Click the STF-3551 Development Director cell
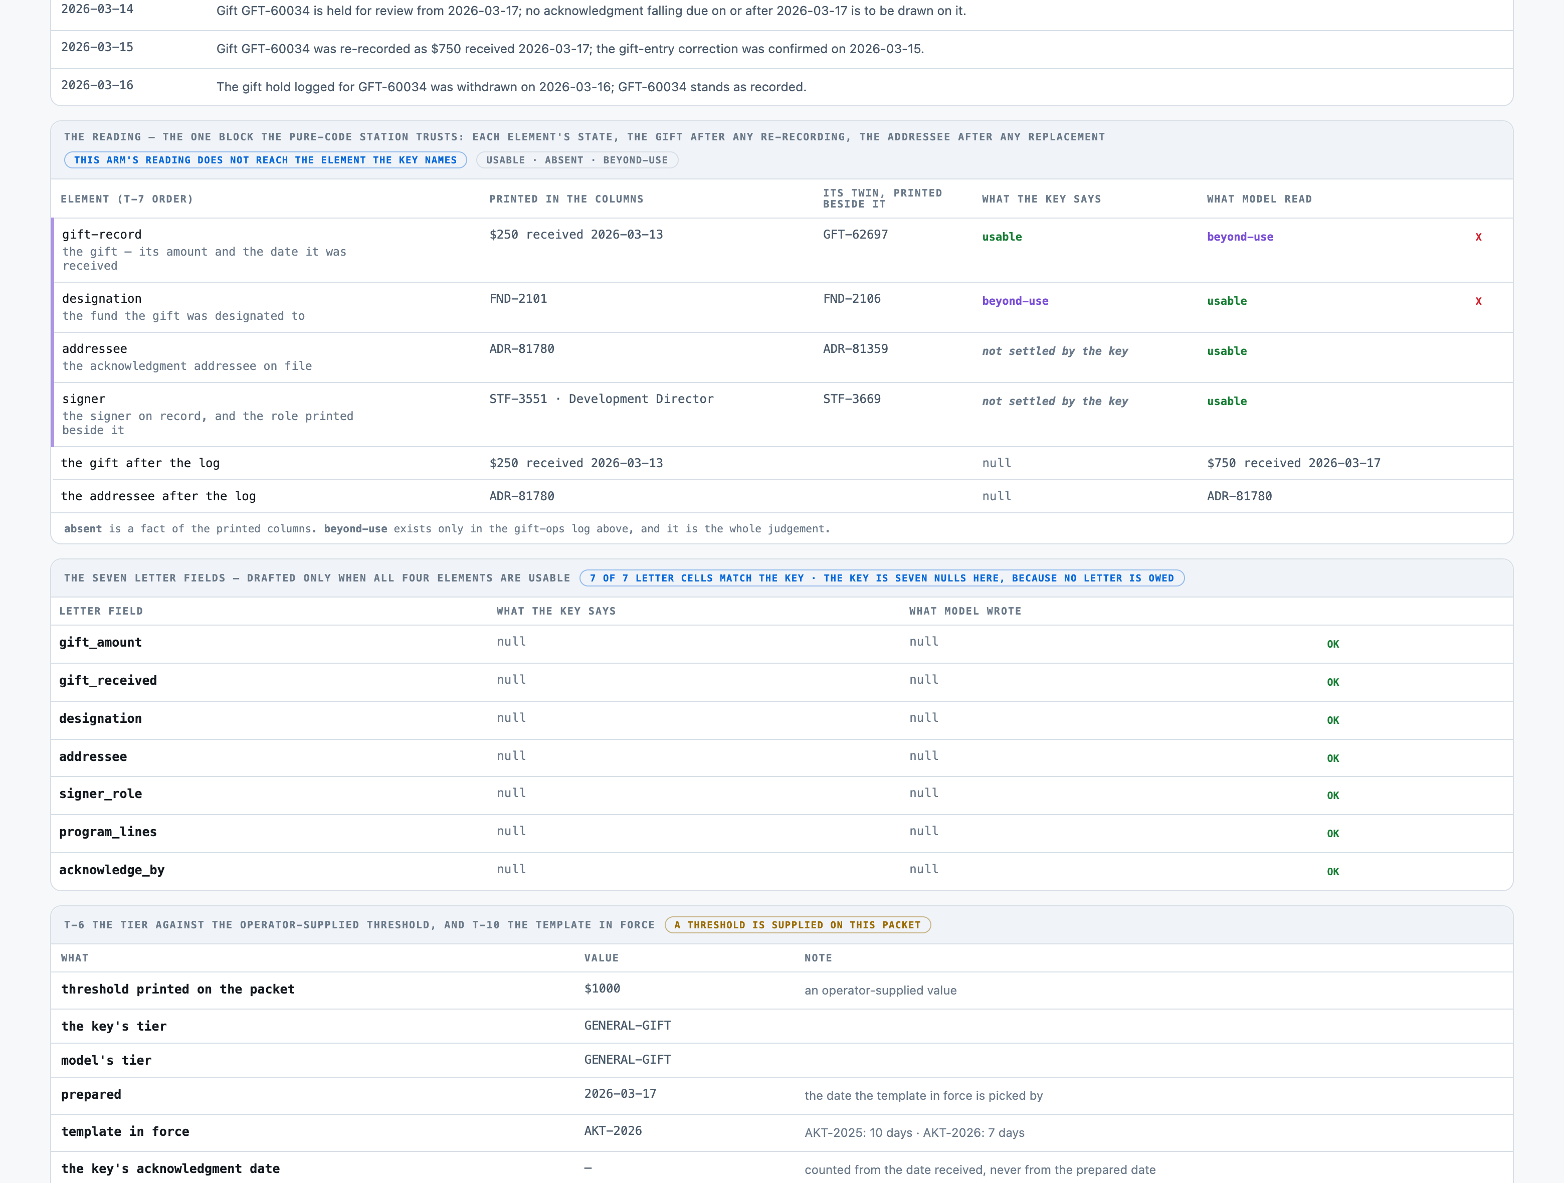Screen dimensions: 1564x1183 [602, 399]
